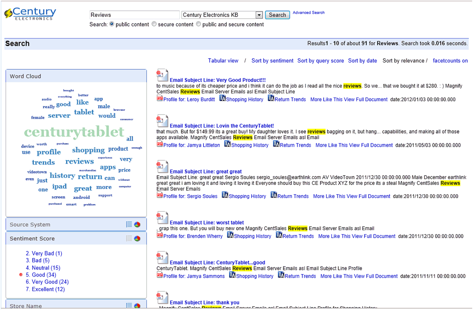Viewport: 473px width, 310px height.
Task: Open Email Subject Line: Lovin the CenturyTablet!
Action: [222, 126]
